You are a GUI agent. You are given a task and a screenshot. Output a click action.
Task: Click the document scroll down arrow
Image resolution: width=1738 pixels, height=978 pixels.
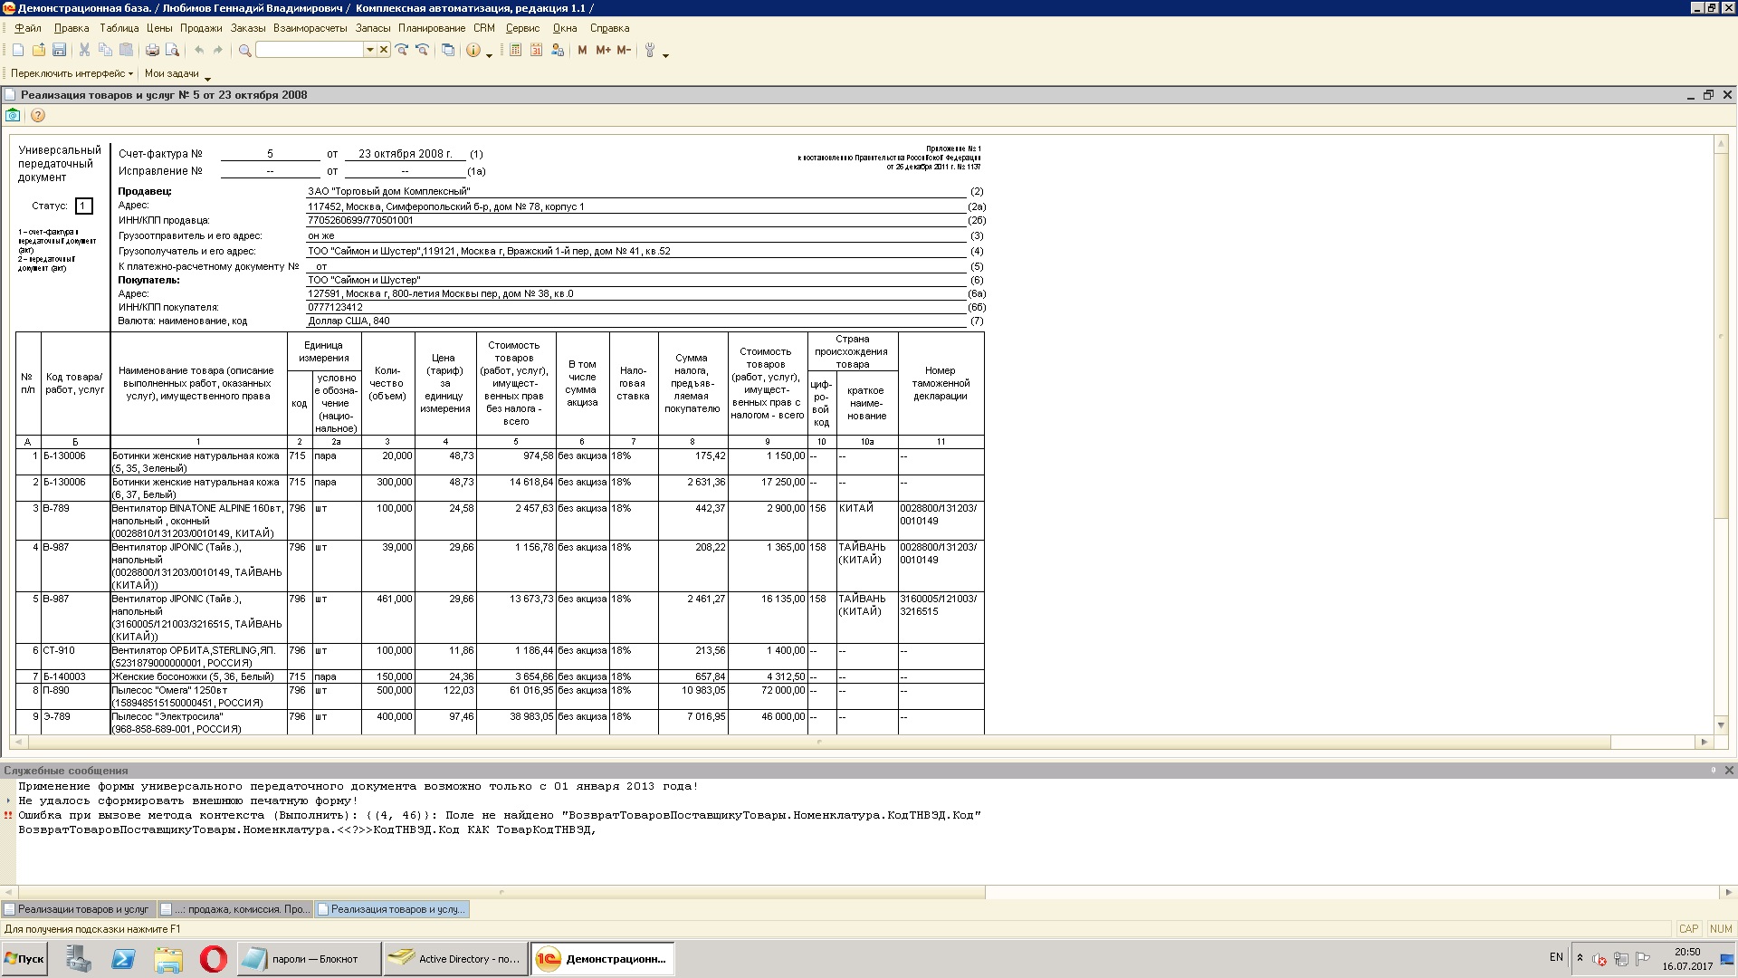(1721, 724)
